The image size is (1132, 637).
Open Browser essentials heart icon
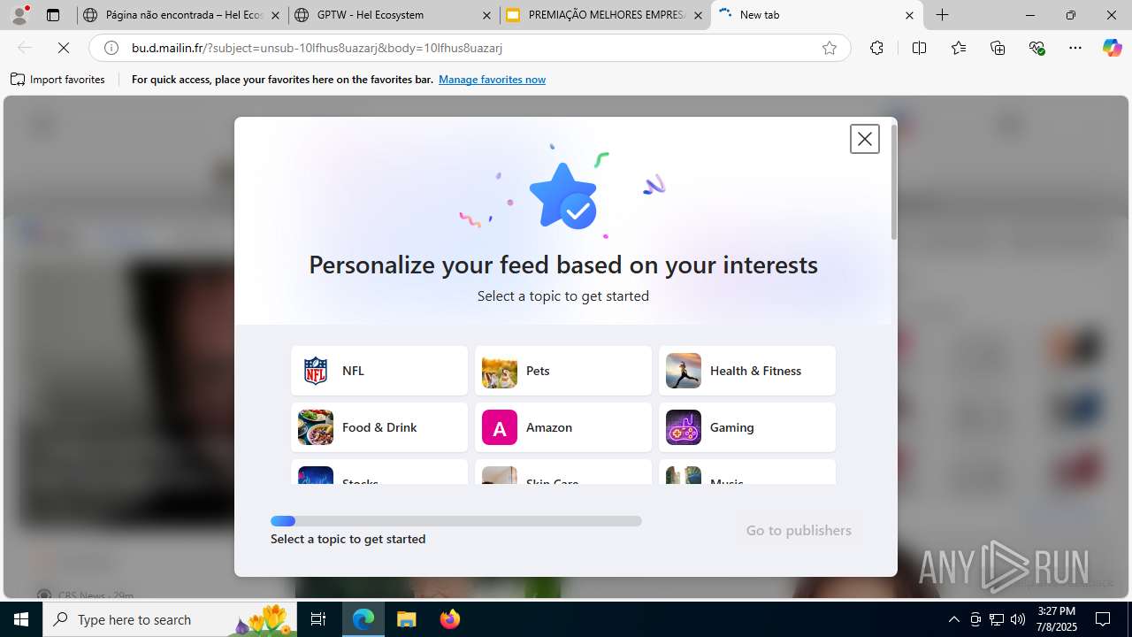(1037, 48)
